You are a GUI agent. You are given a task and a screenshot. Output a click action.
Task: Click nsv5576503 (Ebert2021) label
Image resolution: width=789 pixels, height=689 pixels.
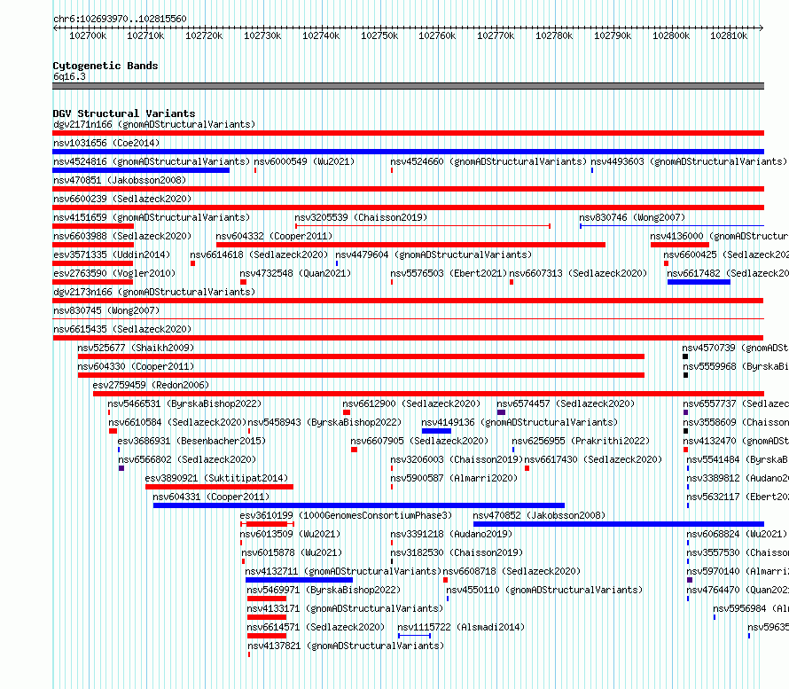(x=449, y=273)
